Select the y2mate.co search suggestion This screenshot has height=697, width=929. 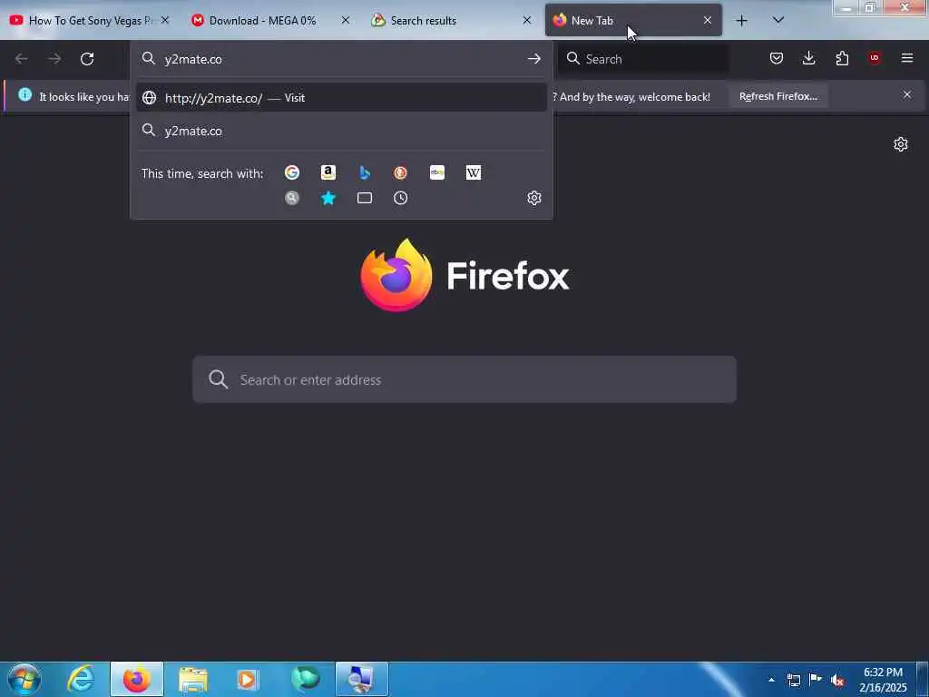tap(341, 131)
